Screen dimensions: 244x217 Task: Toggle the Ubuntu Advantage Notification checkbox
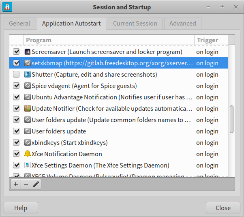coord(16,97)
